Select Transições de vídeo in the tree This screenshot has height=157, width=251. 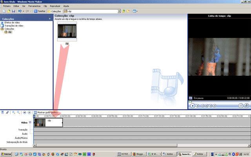pyautogui.click(x=14, y=26)
